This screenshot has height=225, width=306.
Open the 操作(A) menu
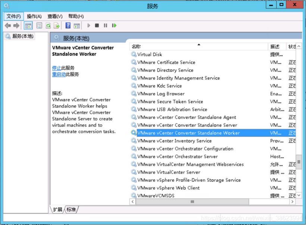click(34, 16)
